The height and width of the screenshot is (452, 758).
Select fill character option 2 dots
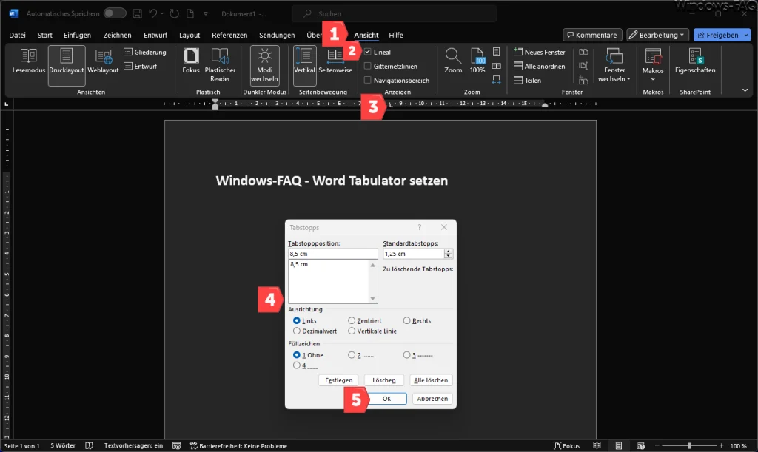[352, 354]
